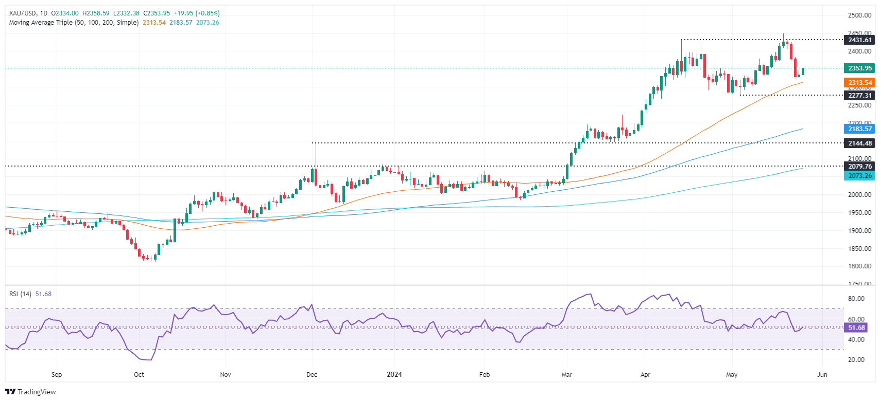Click the orange 2313.54 axis price tag

tap(860, 83)
